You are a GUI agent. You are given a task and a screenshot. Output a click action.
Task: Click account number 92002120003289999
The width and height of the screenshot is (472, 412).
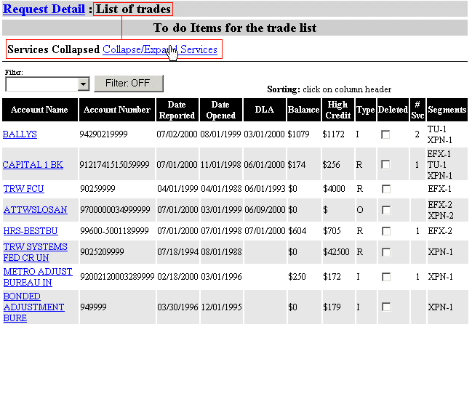pos(117,277)
